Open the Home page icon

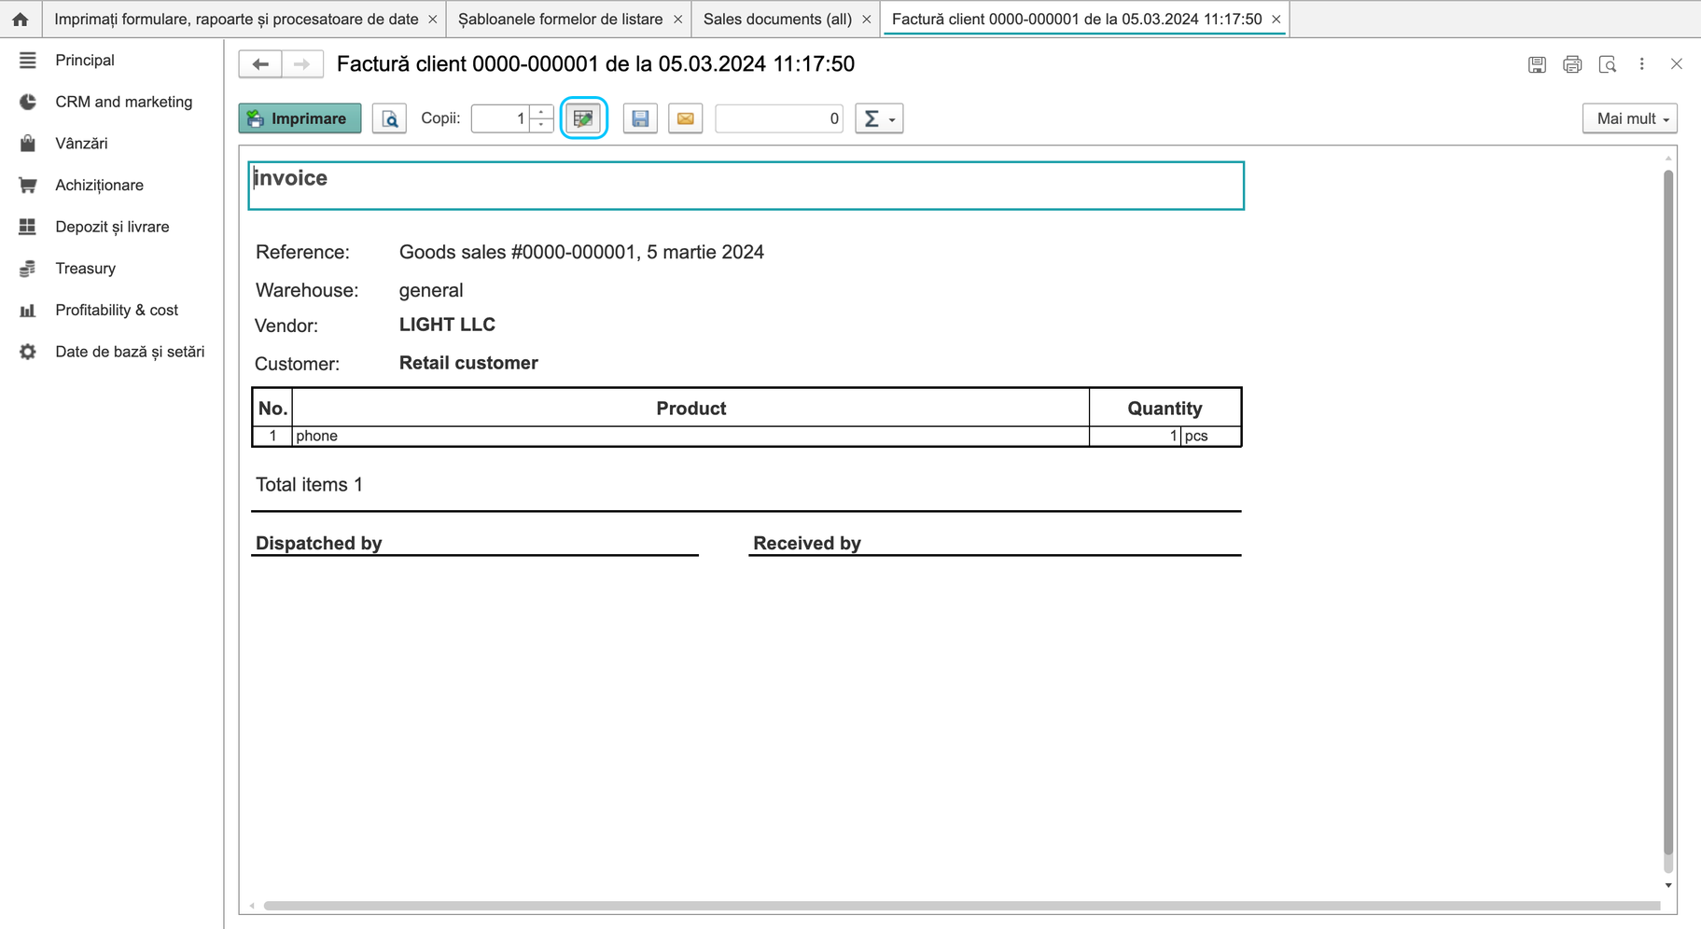point(20,19)
